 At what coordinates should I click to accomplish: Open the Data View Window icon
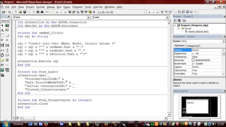tap(90, 12)
